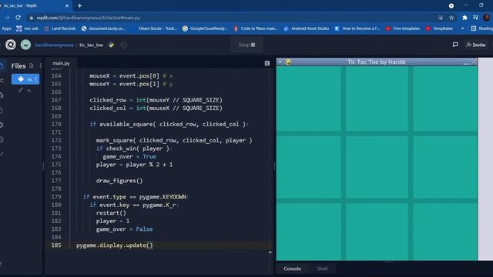Open the media control playlist icon
The height and width of the screenshot is (277, 493).
pos(475,18)
